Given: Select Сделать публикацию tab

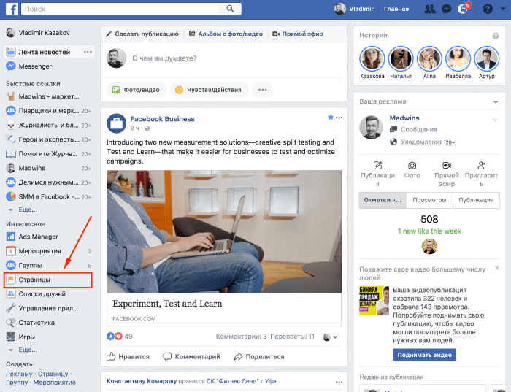Looking at the screenshot, I should coord(142,34).
